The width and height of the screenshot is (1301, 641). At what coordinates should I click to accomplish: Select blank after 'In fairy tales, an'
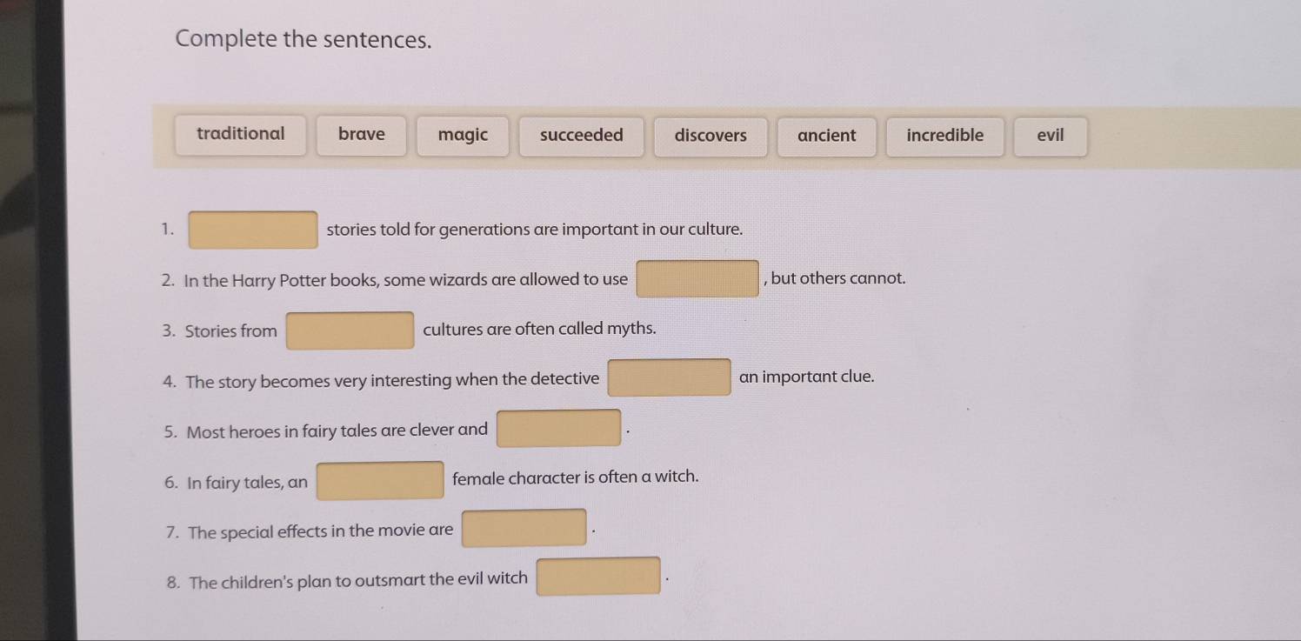click(x=380, y=480)
